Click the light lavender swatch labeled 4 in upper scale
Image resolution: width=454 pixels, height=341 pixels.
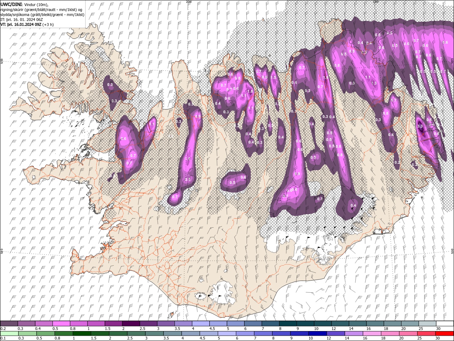pos(200,323)
